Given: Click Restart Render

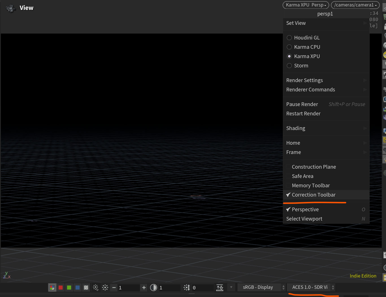Looking at the screenshot, I should pyautogui.click(x=303, y=113).
